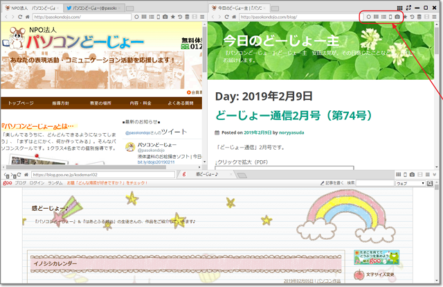443x287 pixels.
Task: Click the list view icon in right pane toolbar
Action: (383, 16)
